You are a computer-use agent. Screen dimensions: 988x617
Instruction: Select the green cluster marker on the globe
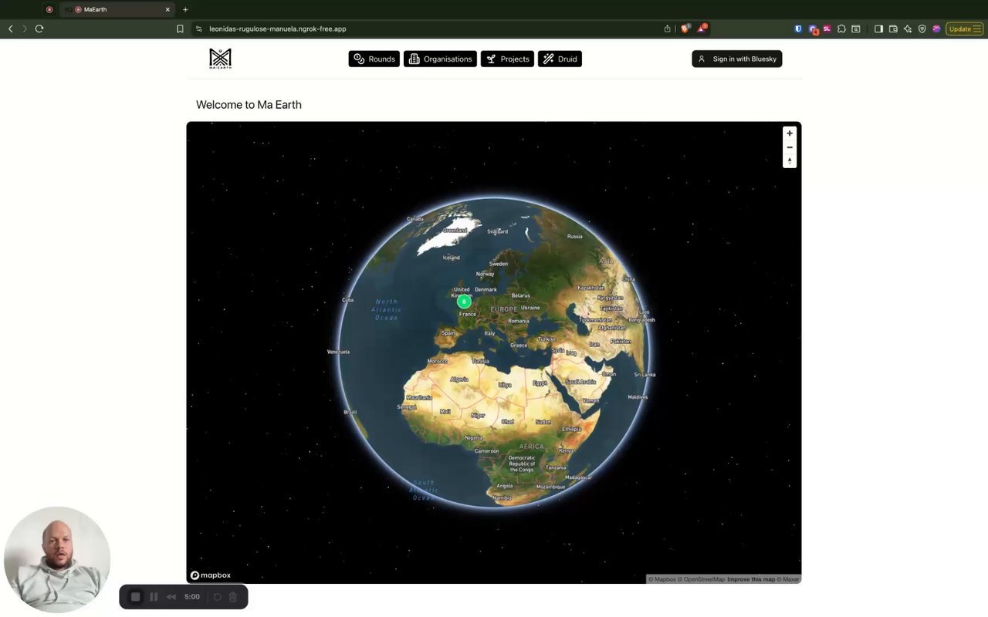(464, 302)
